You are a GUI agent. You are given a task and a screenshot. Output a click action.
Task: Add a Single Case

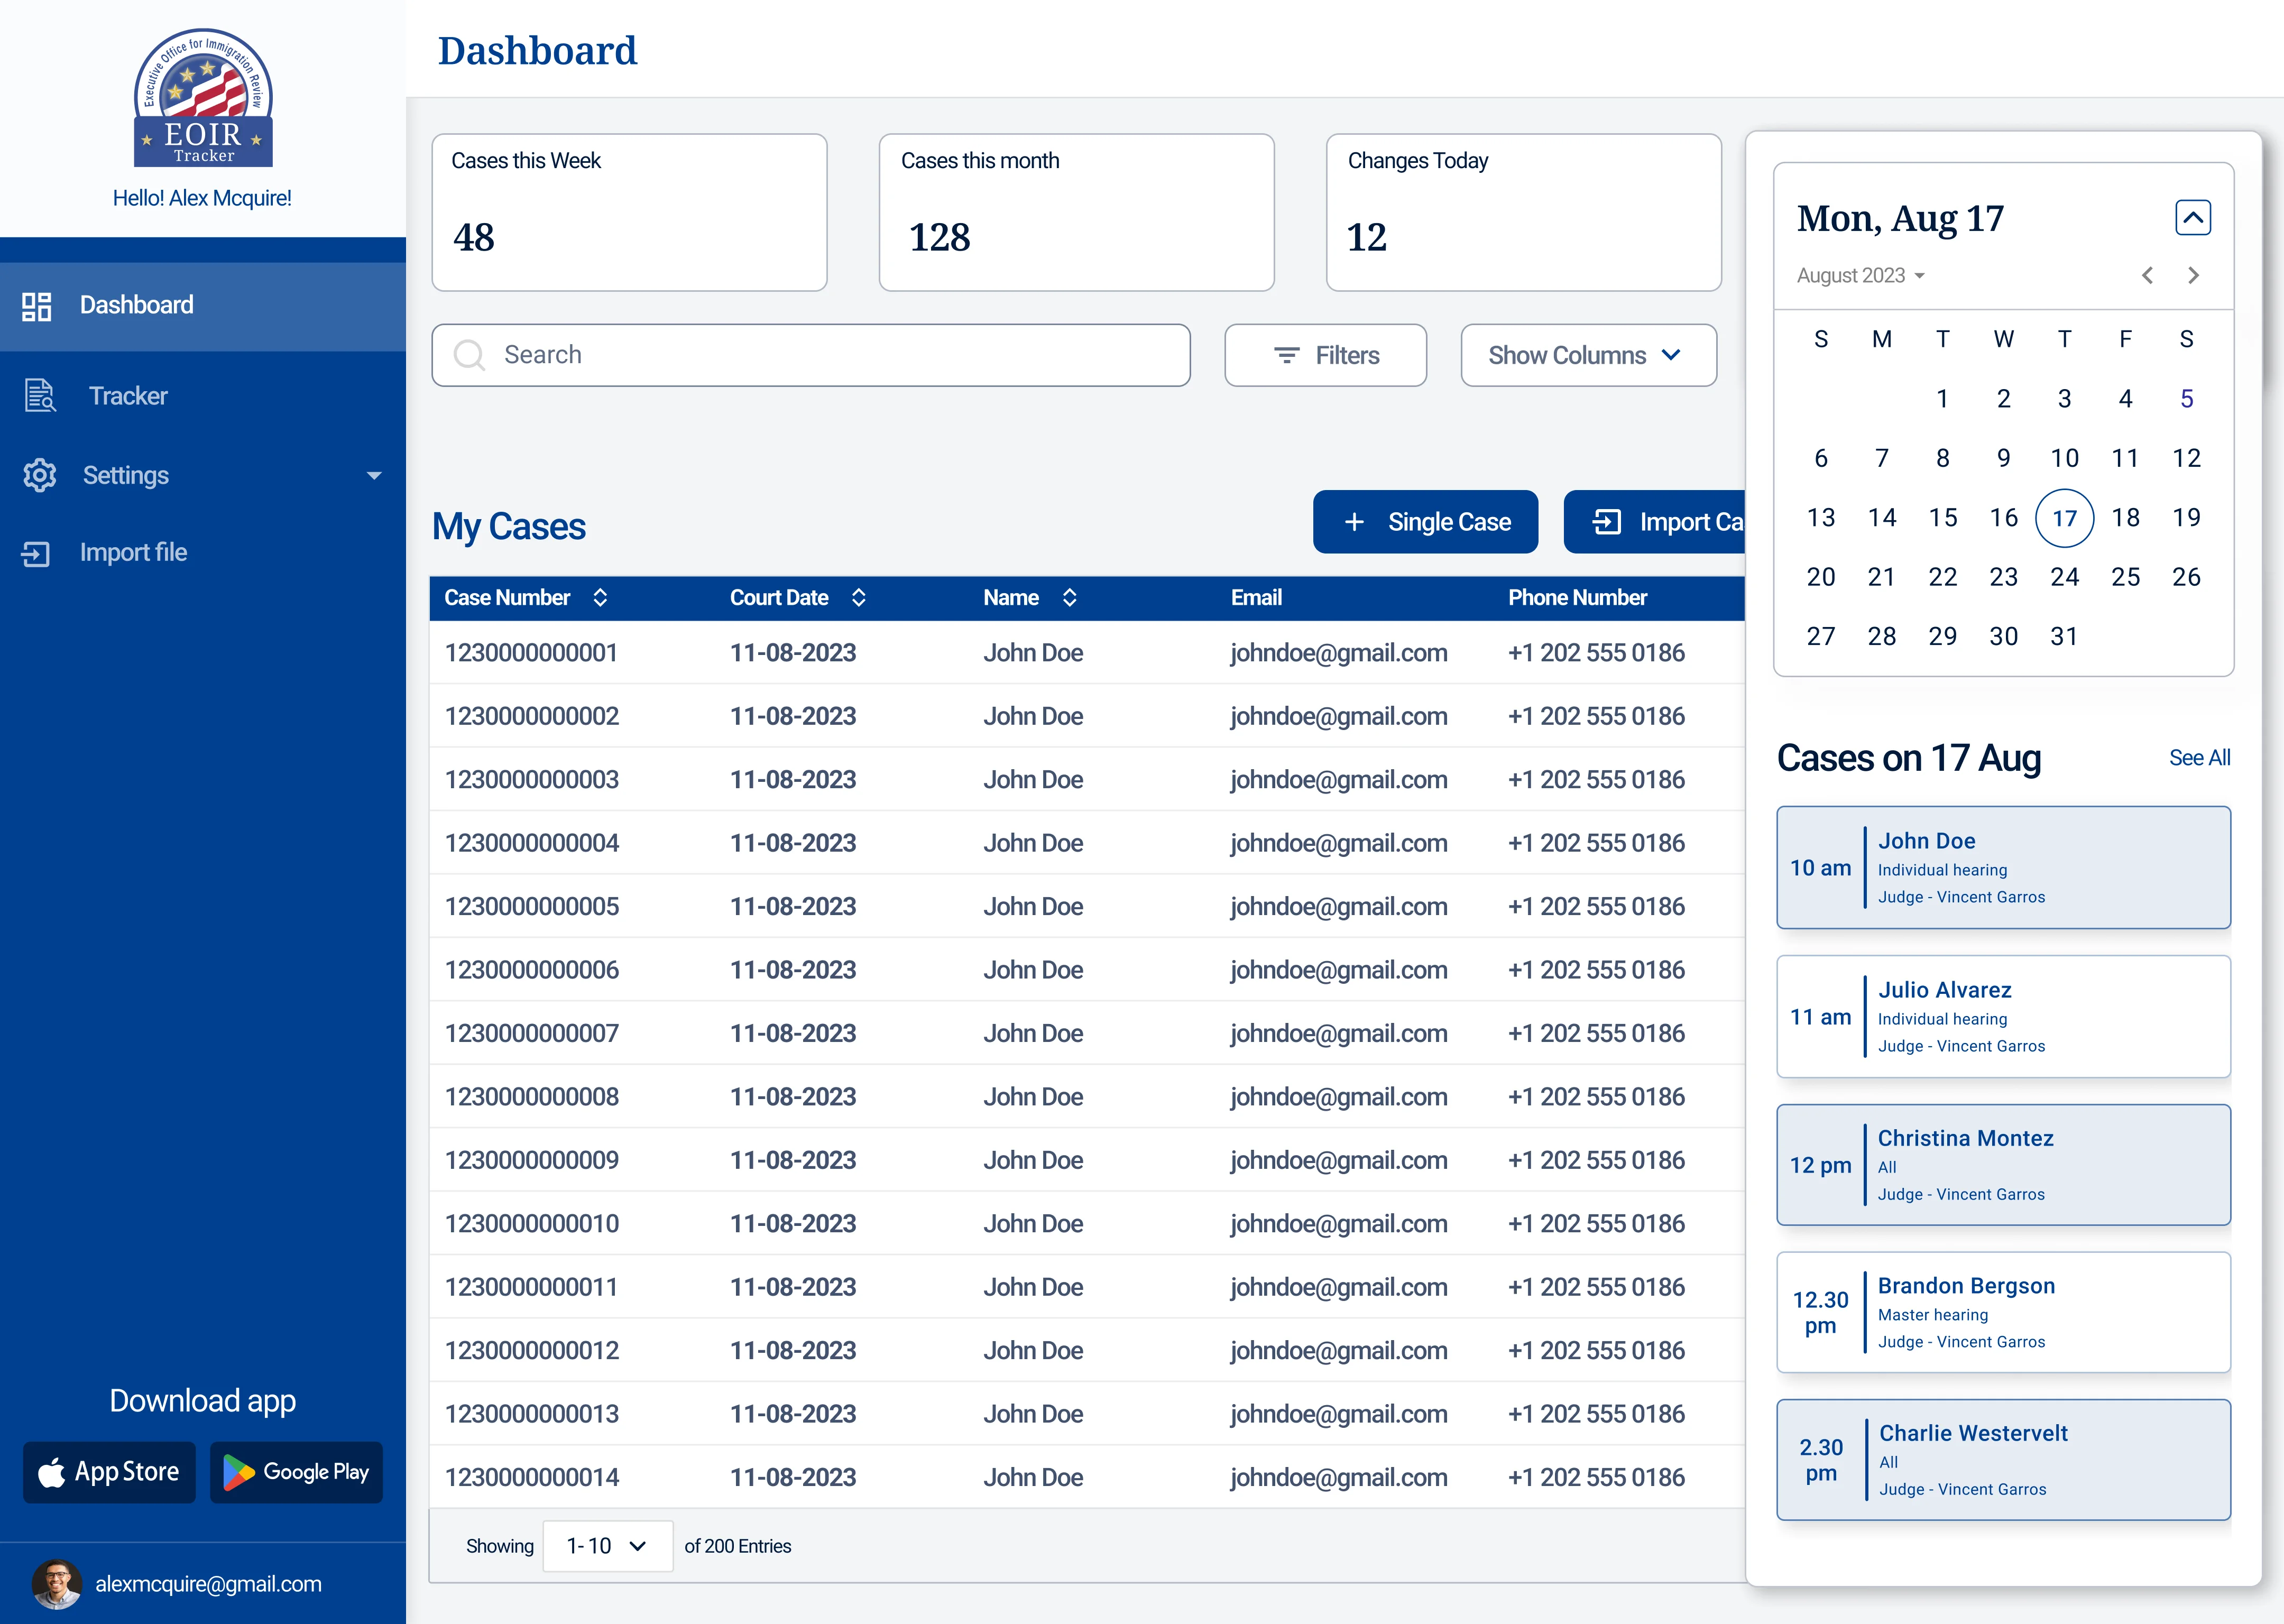[x=1425, y=522]
